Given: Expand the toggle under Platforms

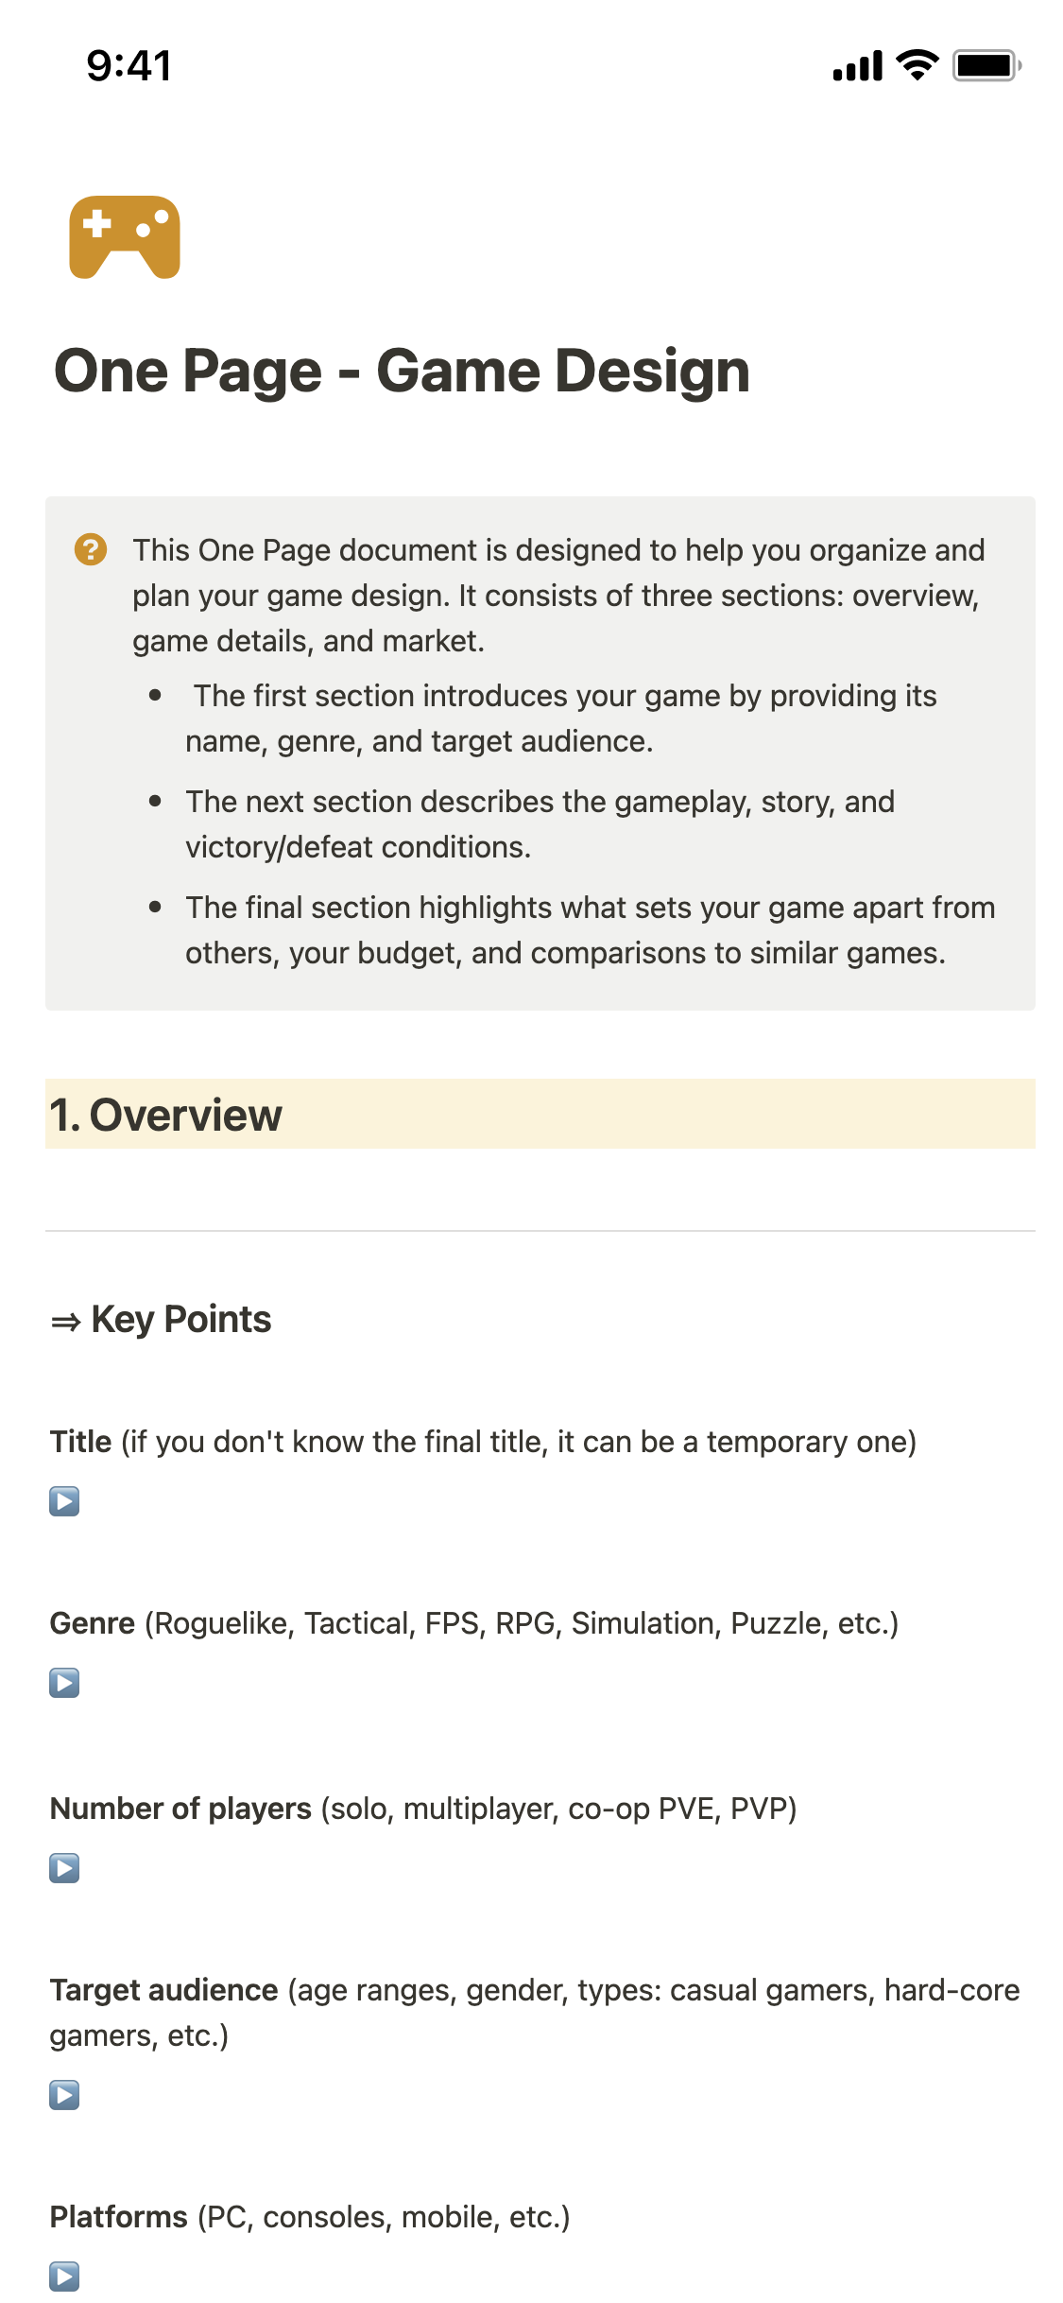Looking at the screenshot, I should coord(64,2277).
